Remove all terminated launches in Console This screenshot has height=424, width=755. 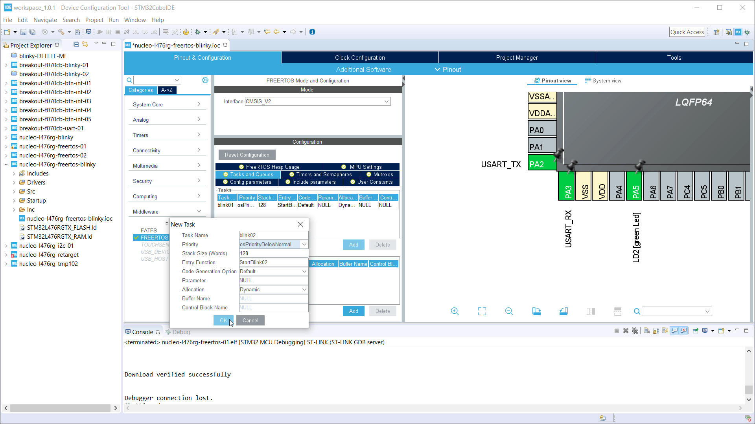point(635,331)
